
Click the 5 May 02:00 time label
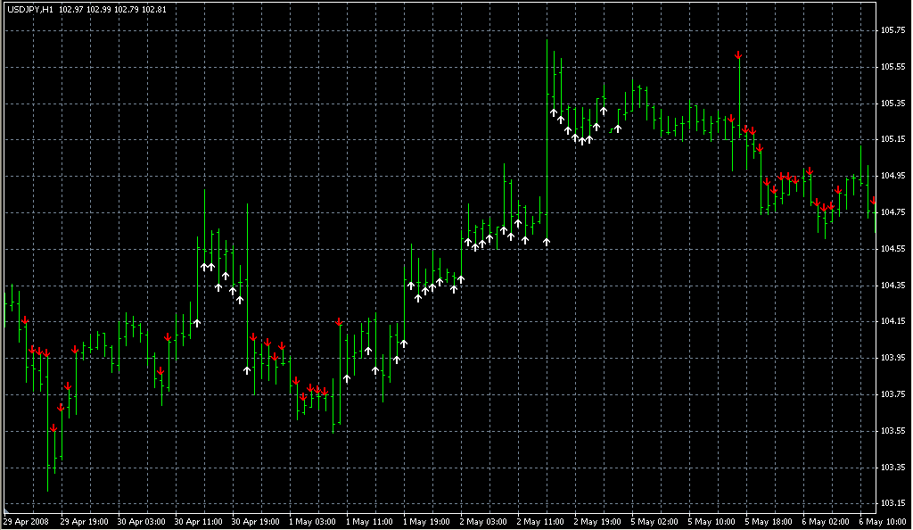pyautogui.click(x=654, y=522)
